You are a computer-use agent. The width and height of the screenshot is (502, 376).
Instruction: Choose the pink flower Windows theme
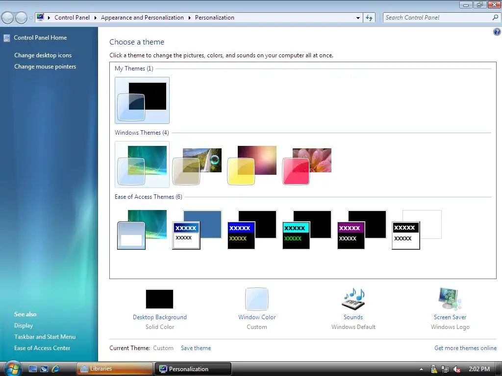307,166
